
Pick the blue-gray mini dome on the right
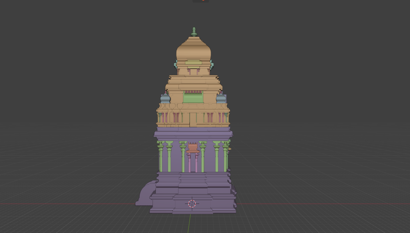(221, 98)
